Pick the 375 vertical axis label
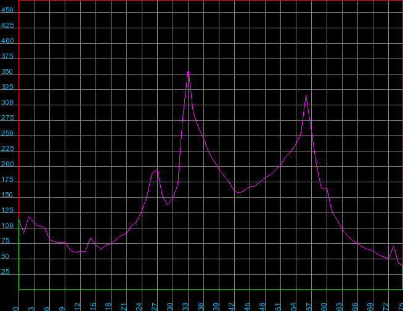This screenshot has width=403, height=311. pyautogui.click(x=7, y=56)
